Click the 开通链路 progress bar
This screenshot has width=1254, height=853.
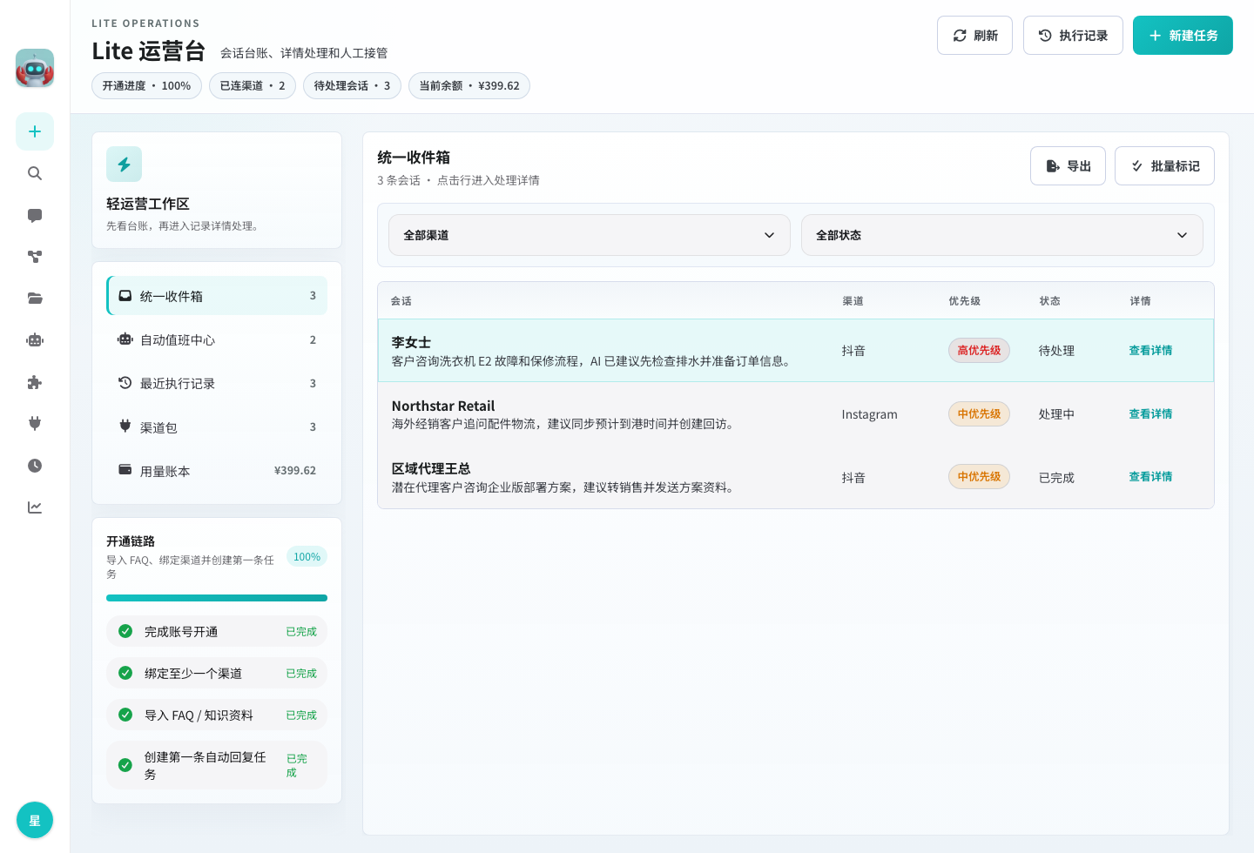(217, 598)
